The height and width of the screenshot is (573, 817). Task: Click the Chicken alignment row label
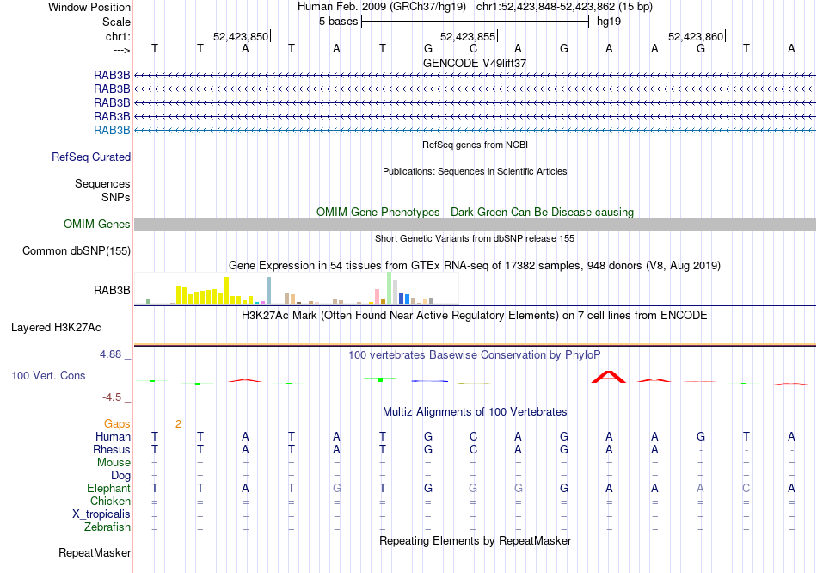(110, 501)
